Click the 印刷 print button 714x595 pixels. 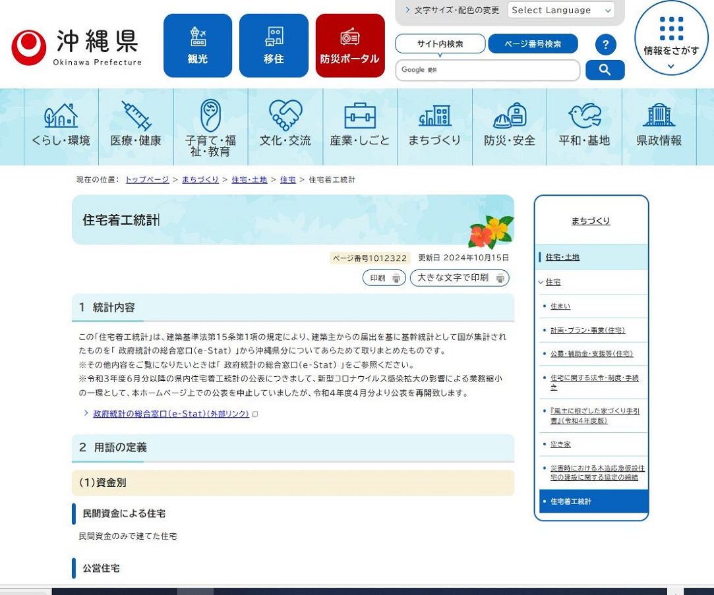(384, 278)
